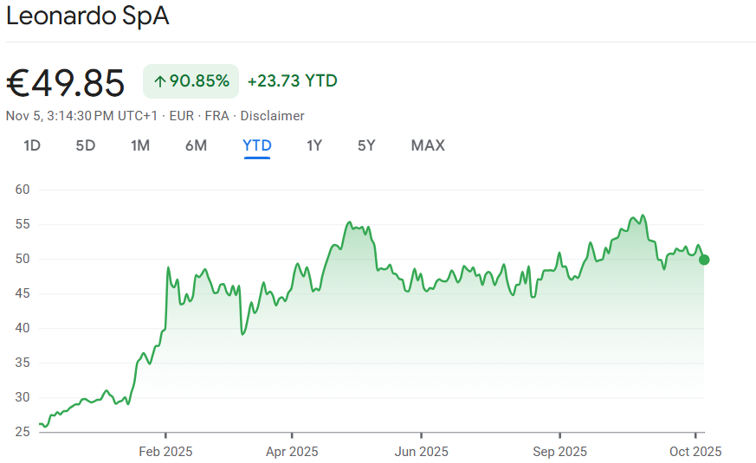The width and height of the screenshot is (756, 463).
Task: Click the Oct 2025 axis marker
Action: [695, 452]
